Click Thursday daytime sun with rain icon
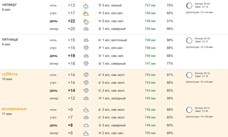This screenshot has height=137, width=228. 85,21
